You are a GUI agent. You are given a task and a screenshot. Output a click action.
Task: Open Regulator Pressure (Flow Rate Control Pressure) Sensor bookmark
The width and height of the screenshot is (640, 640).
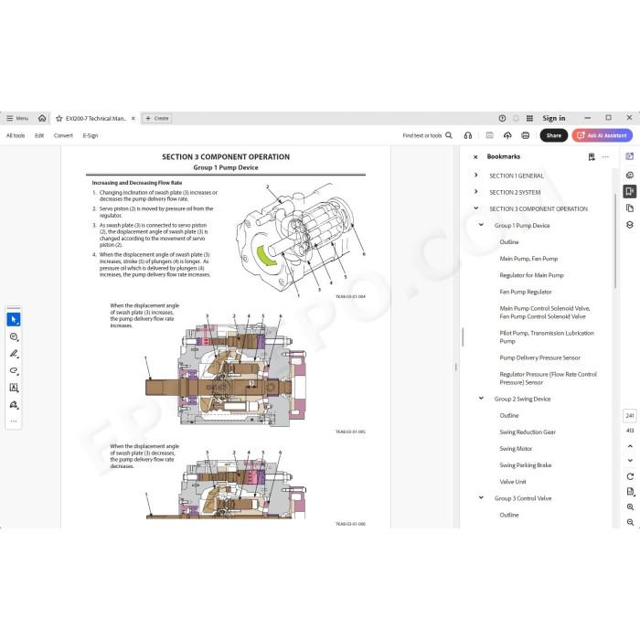[549, 379]
